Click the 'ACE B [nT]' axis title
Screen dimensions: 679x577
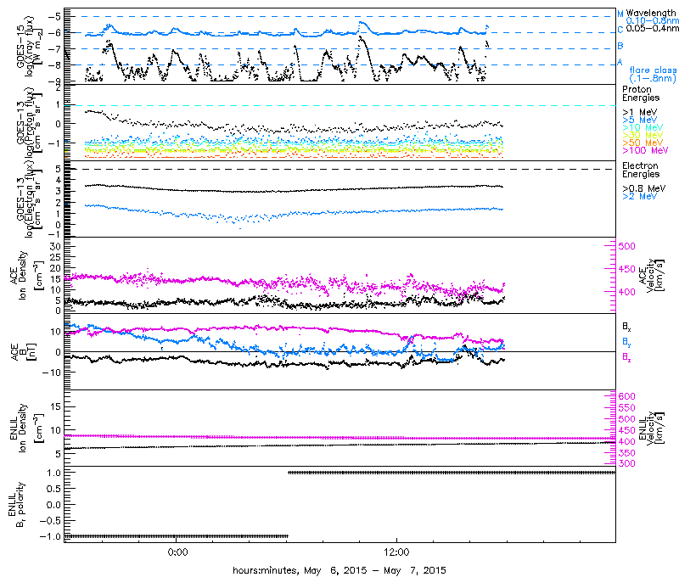pyautogui.click(x=23, y=352)
